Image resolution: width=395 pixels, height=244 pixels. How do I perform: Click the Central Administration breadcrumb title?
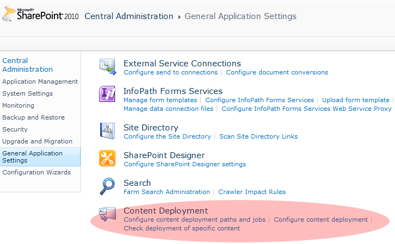pos(129,16)
